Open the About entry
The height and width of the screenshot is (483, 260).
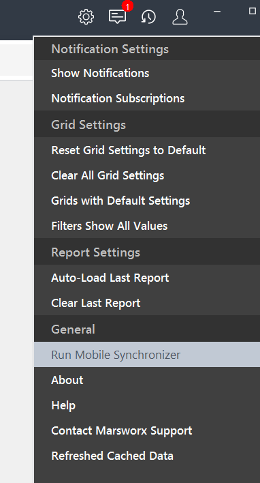tap(147, 380)
